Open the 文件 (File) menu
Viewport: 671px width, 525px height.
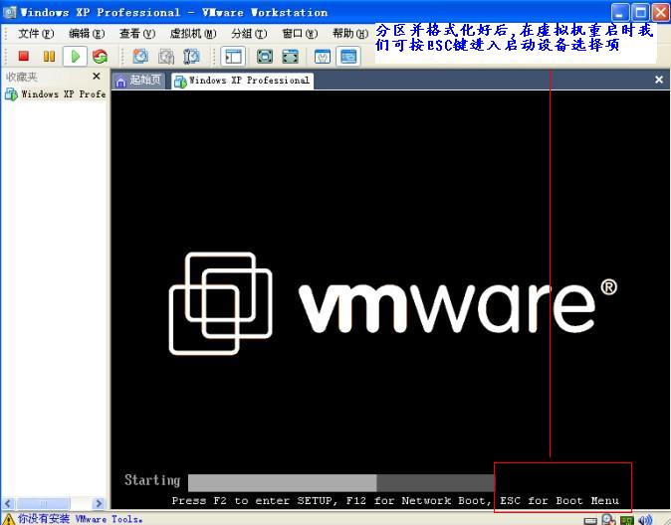pos(35,34)
